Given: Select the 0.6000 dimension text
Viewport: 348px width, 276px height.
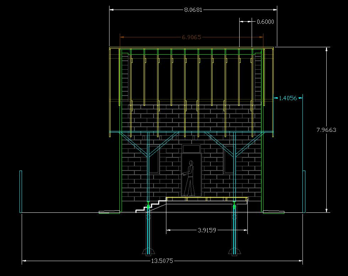Looking at the screenshot, I should tap(265, 22).
